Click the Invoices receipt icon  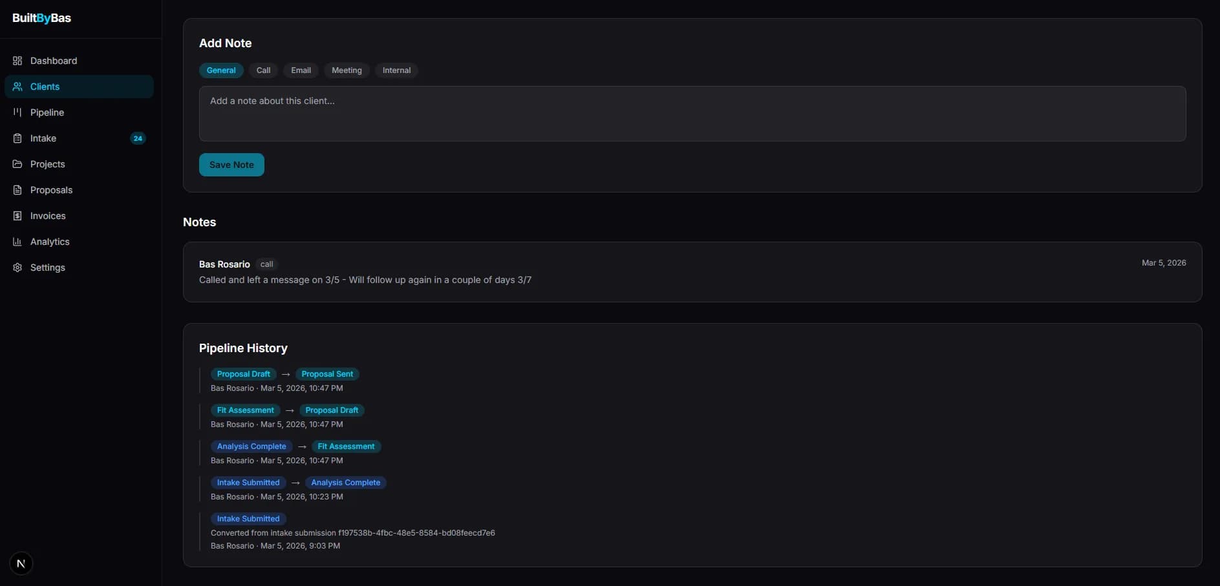point(17,216)
